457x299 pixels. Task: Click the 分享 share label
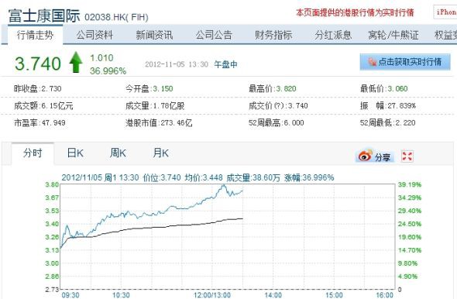(x=383, y=157)
